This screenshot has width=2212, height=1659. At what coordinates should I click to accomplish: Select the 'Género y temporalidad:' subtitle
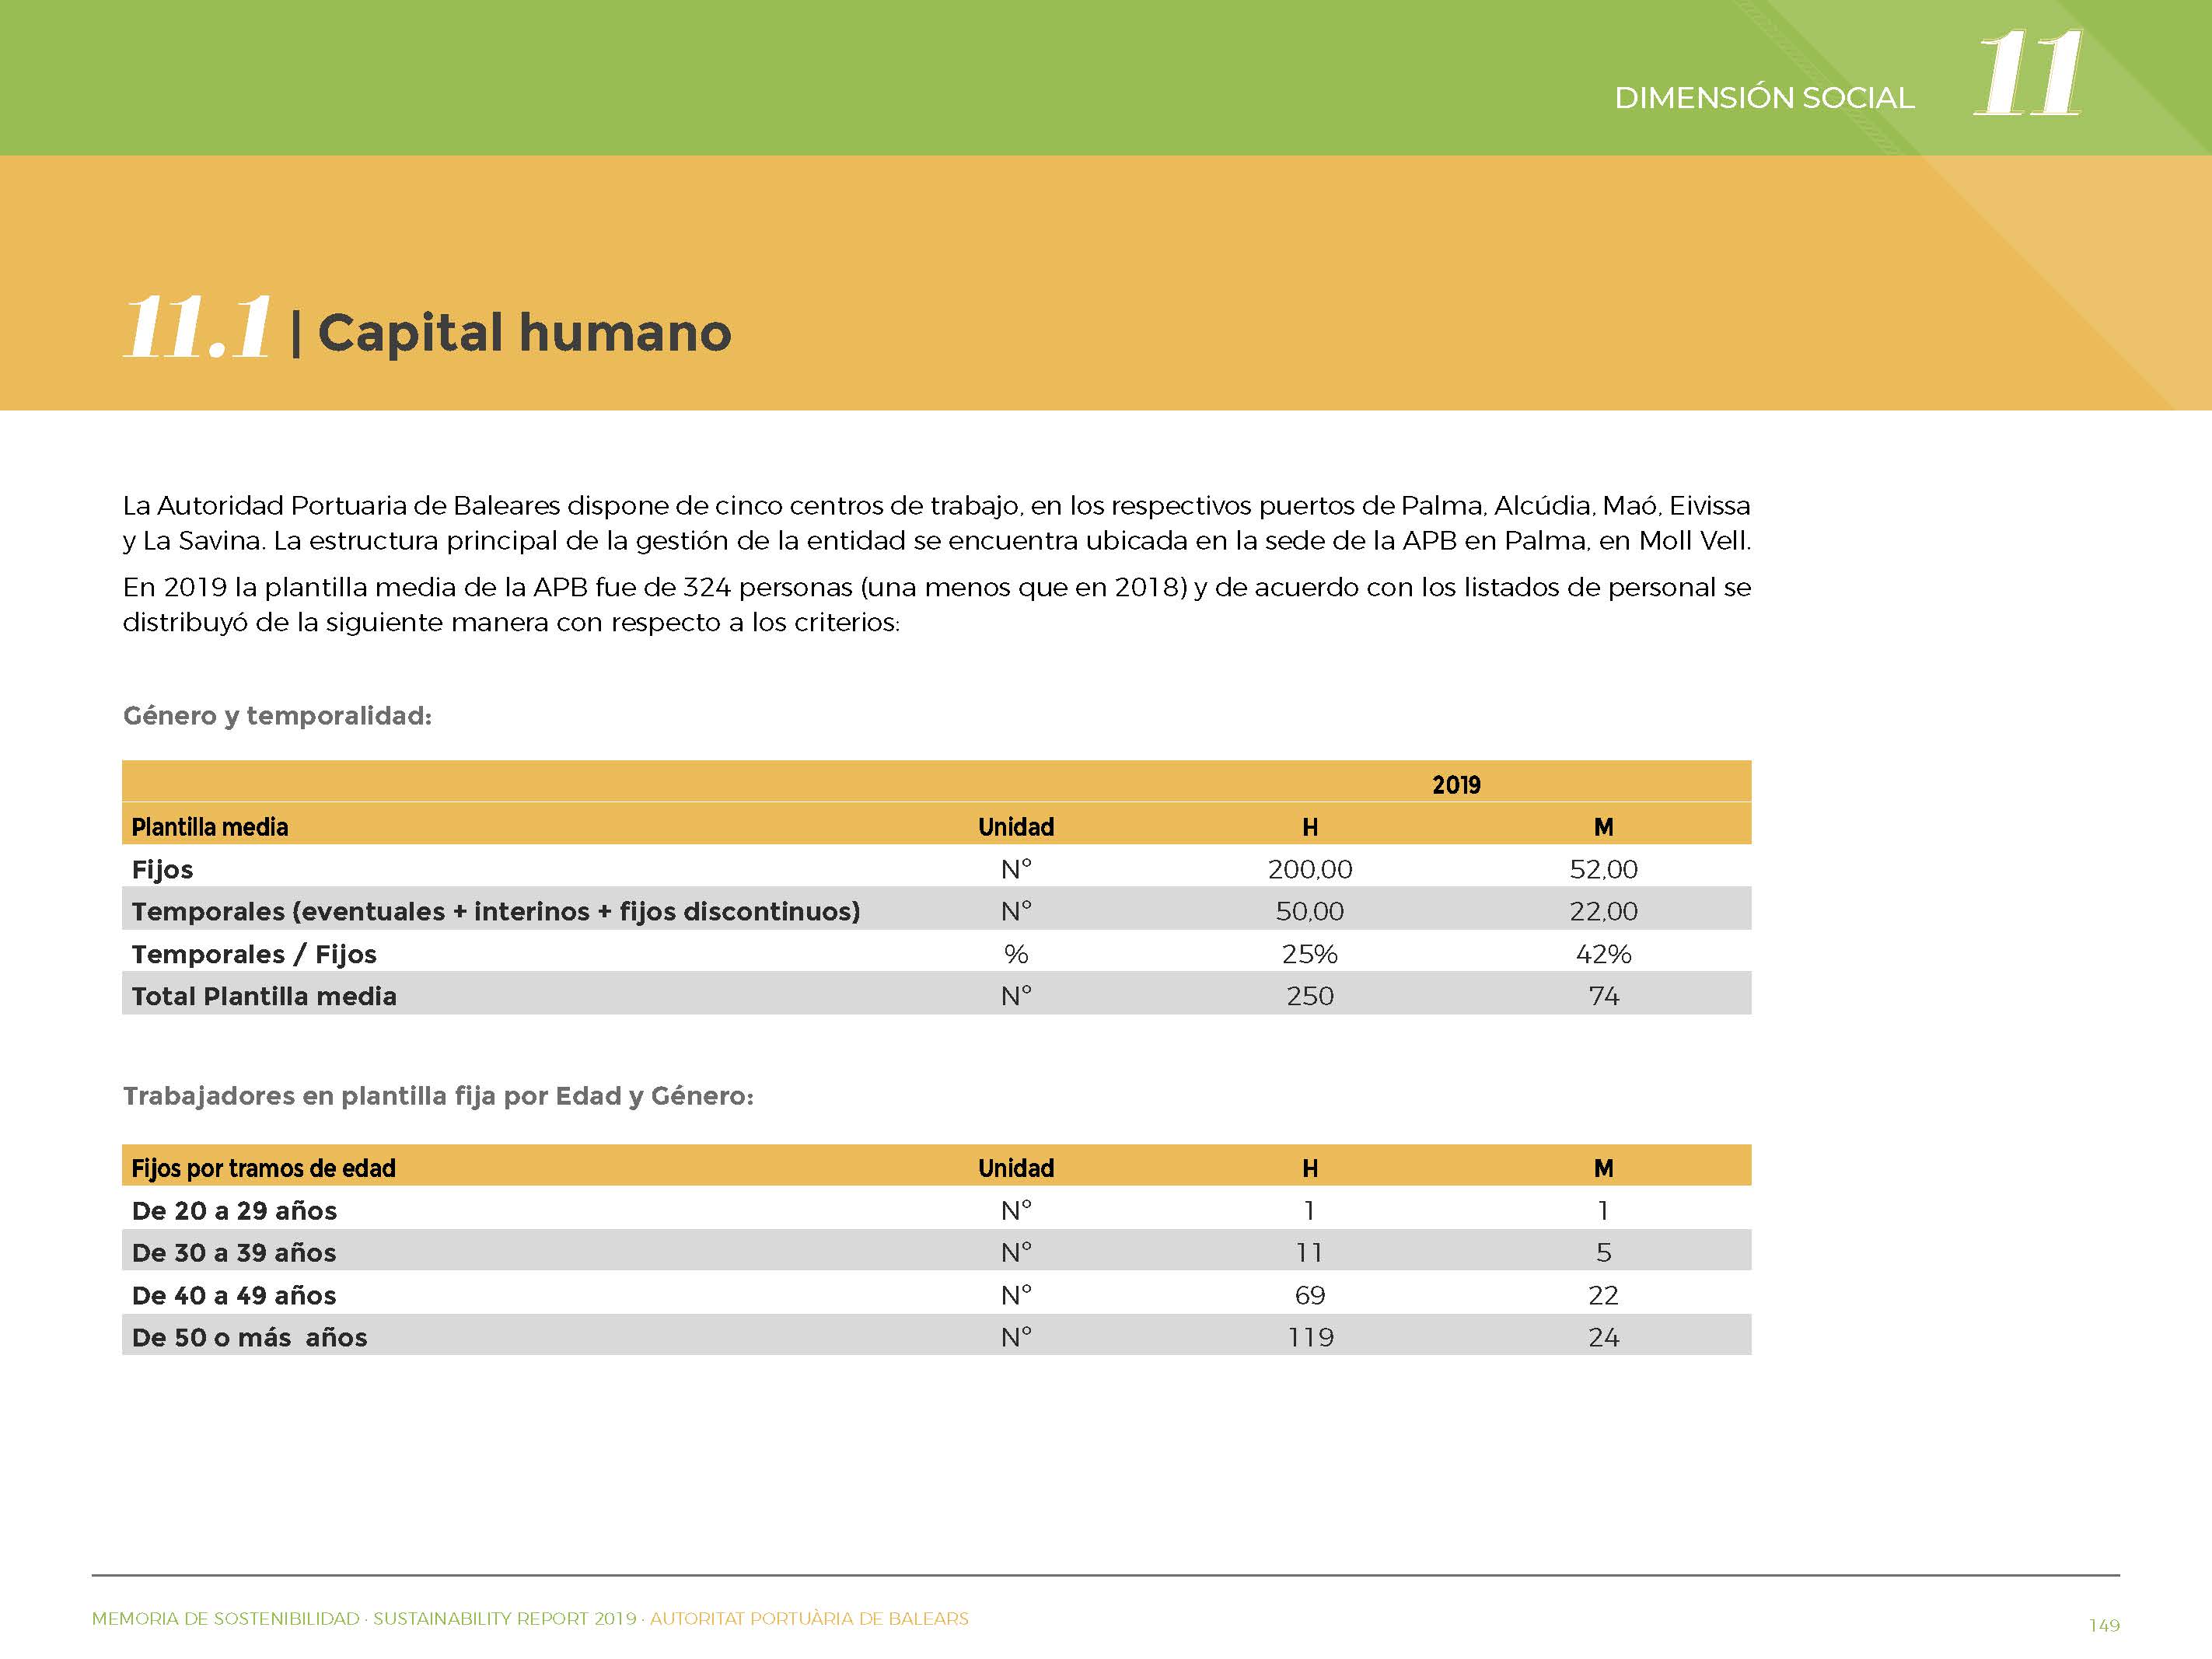(x=277, y=716)
